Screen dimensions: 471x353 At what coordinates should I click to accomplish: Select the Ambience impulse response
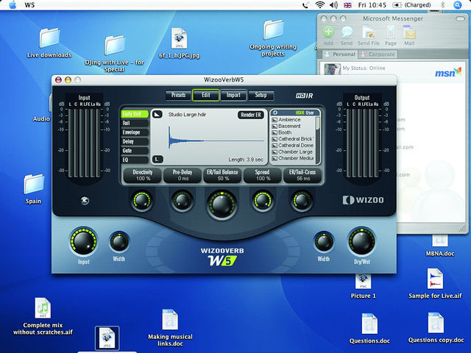pyautogui.click(x=293, y=119)
